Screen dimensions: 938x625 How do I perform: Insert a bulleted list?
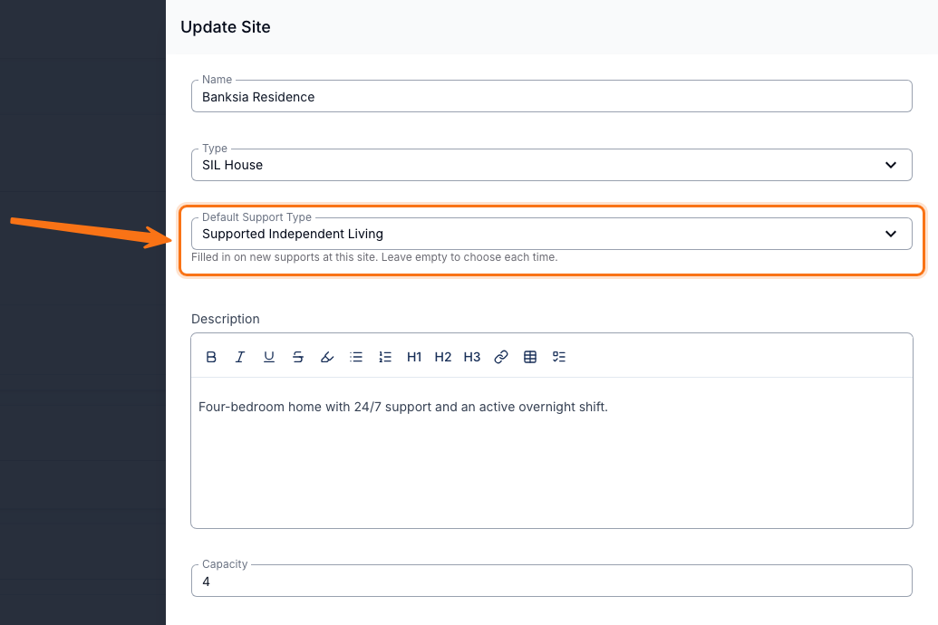point(356,357)
